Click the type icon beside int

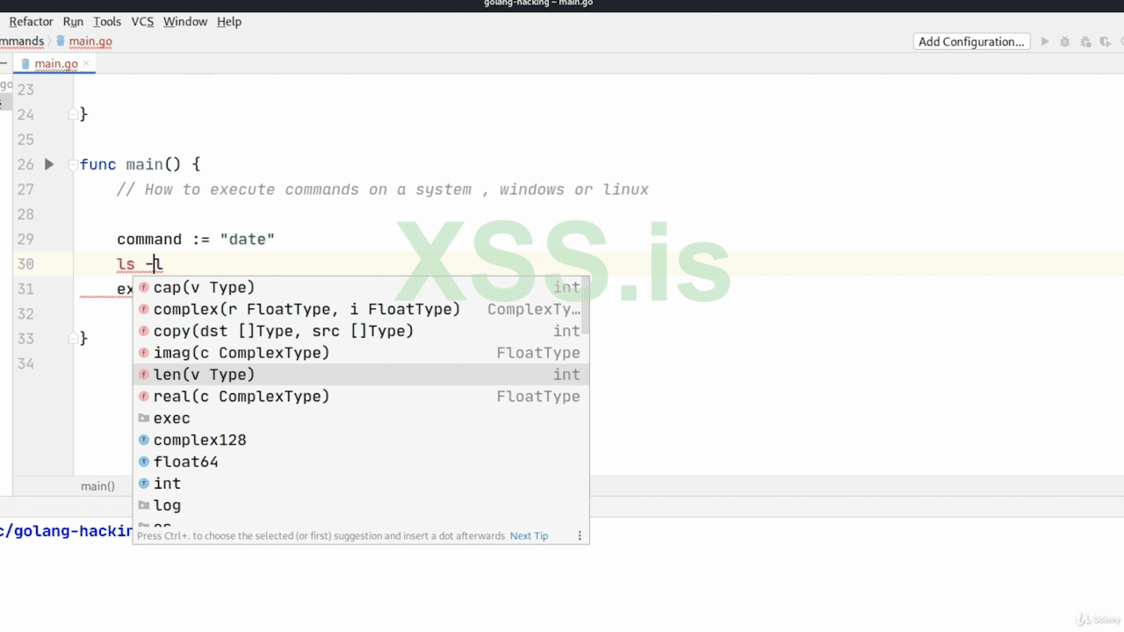(x=144, y=484)
